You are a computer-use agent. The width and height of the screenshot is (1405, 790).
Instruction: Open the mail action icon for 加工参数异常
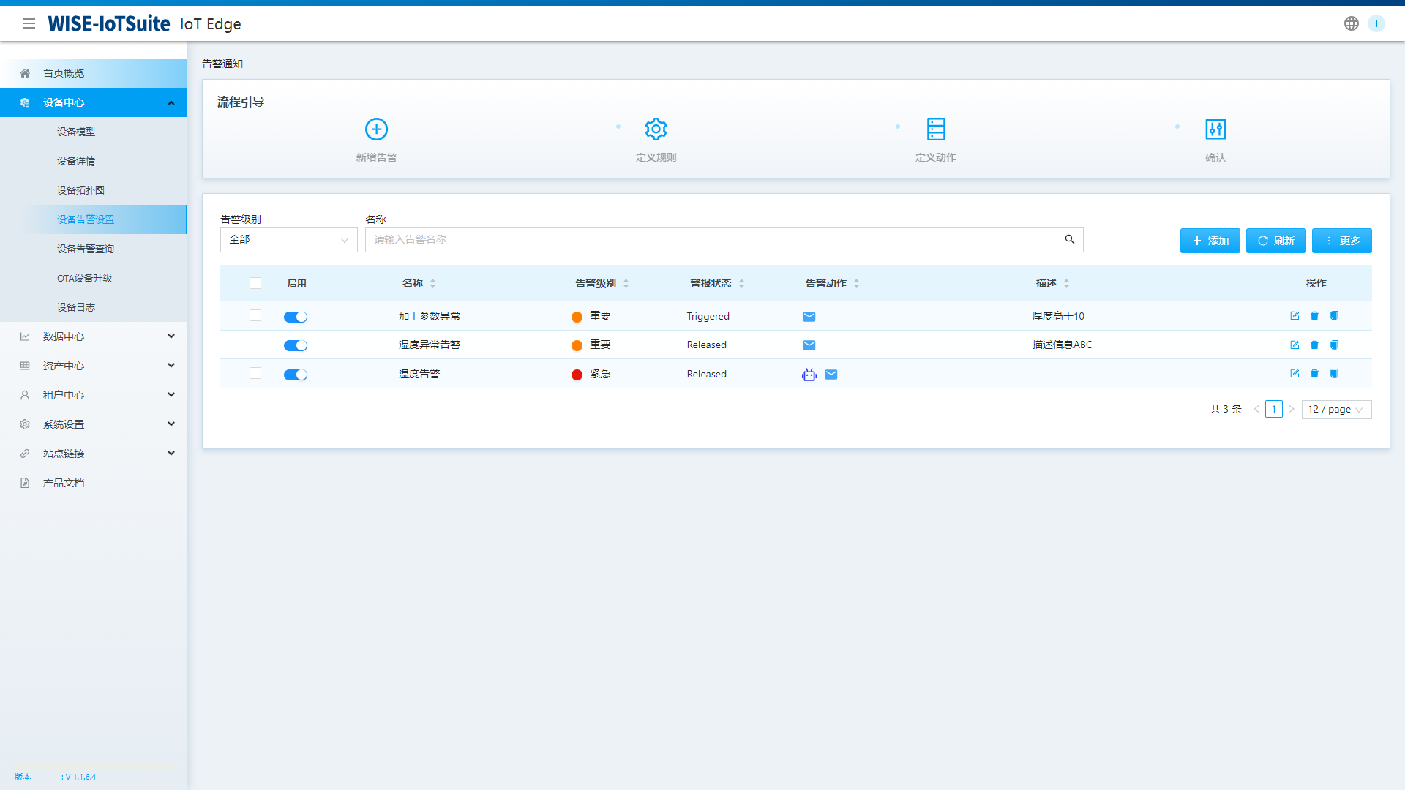(x=809, y=316)
